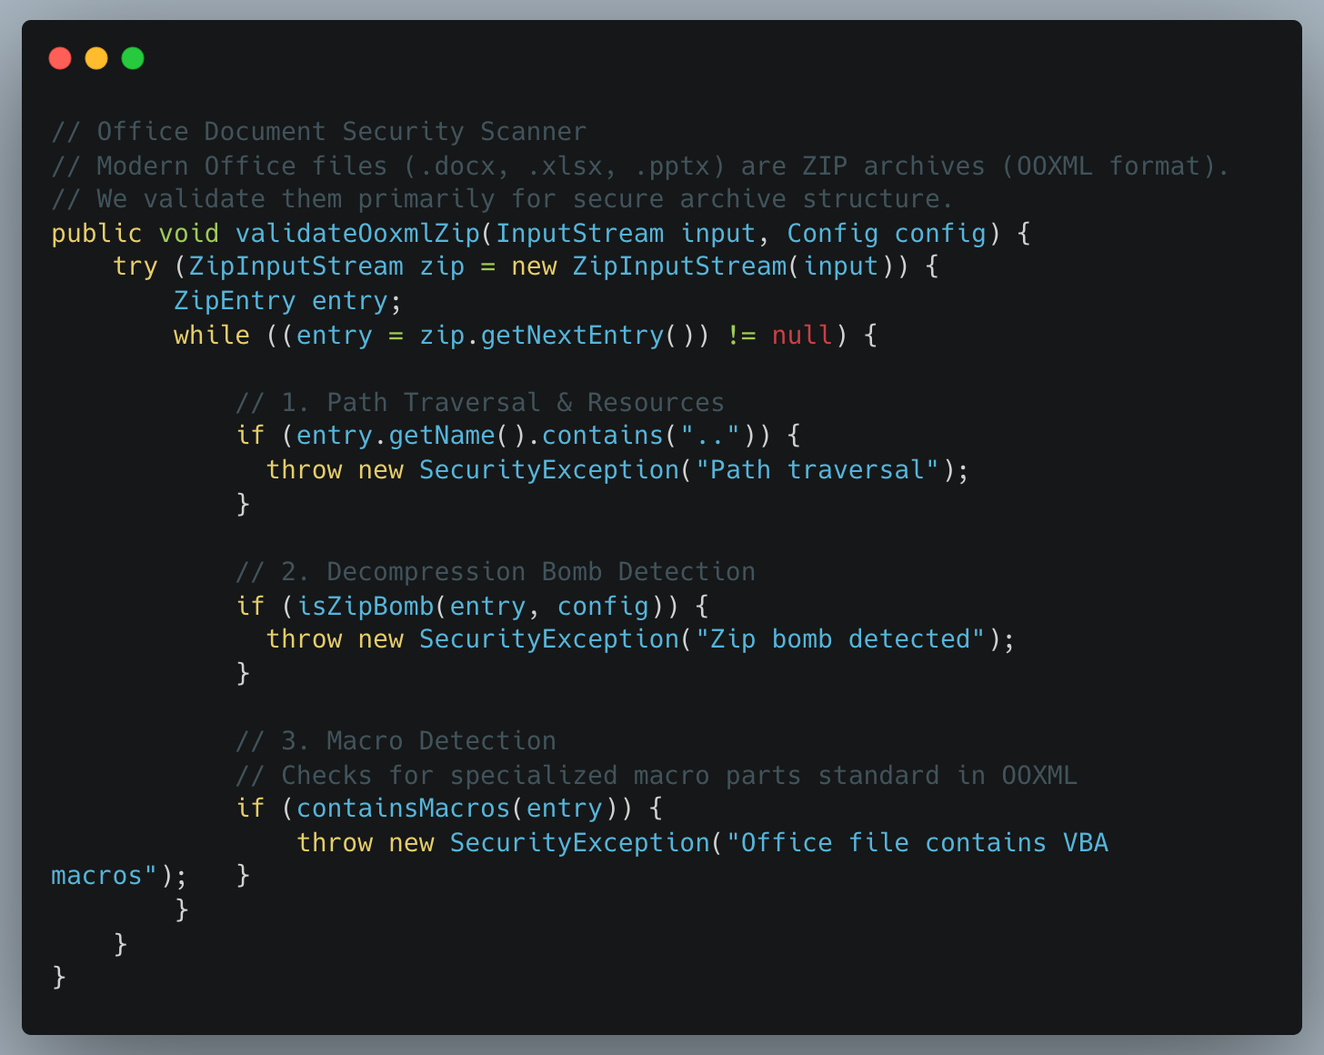Click the Config type in method signature

pyautogui.click(x=832, y=234)
